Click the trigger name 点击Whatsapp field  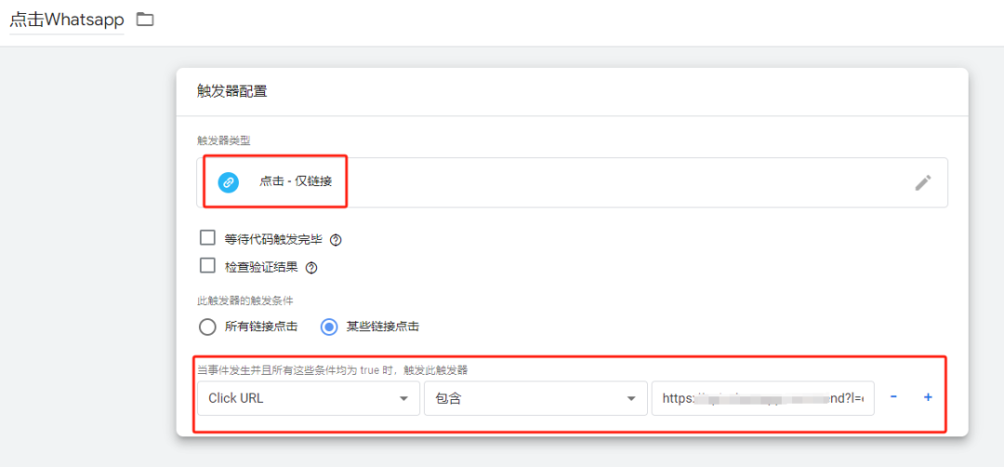(67, 20)
